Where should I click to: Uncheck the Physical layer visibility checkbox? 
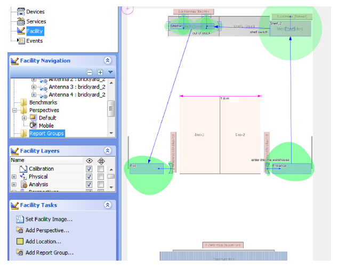(x=89, y=176)
